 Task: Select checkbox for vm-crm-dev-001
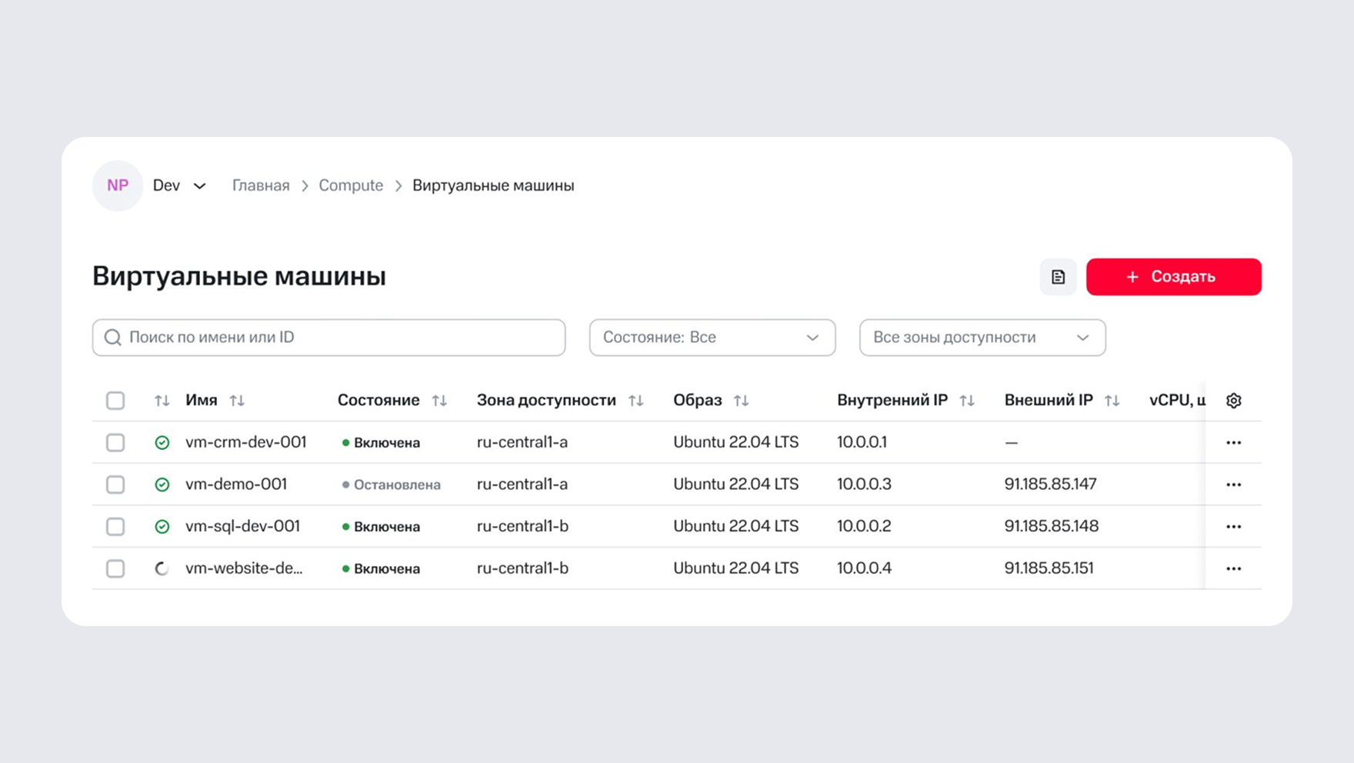[x=115, y=443]
